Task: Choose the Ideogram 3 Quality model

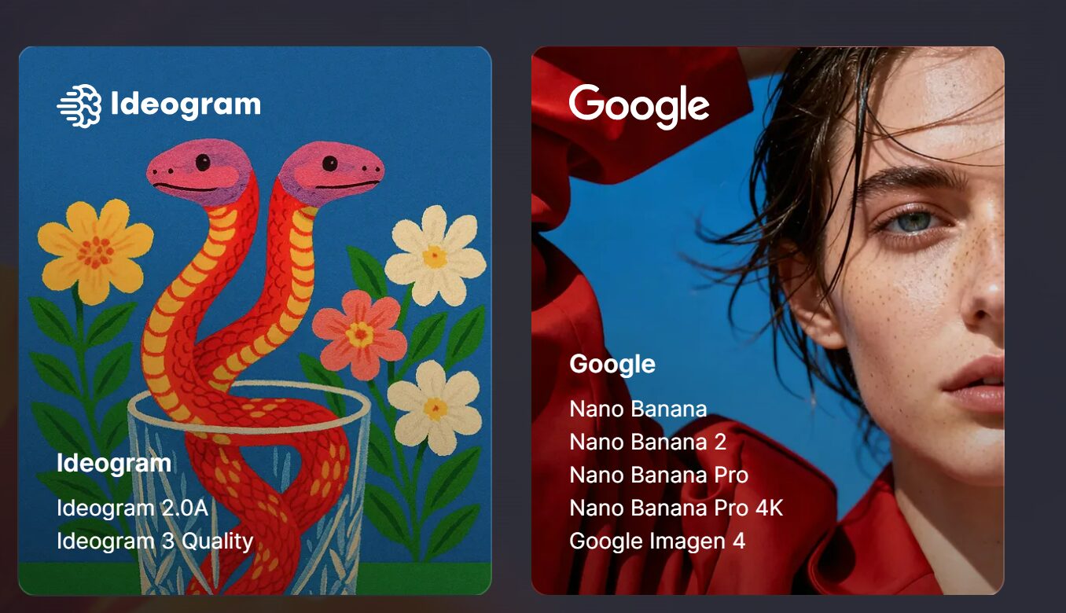Action: 155,541
